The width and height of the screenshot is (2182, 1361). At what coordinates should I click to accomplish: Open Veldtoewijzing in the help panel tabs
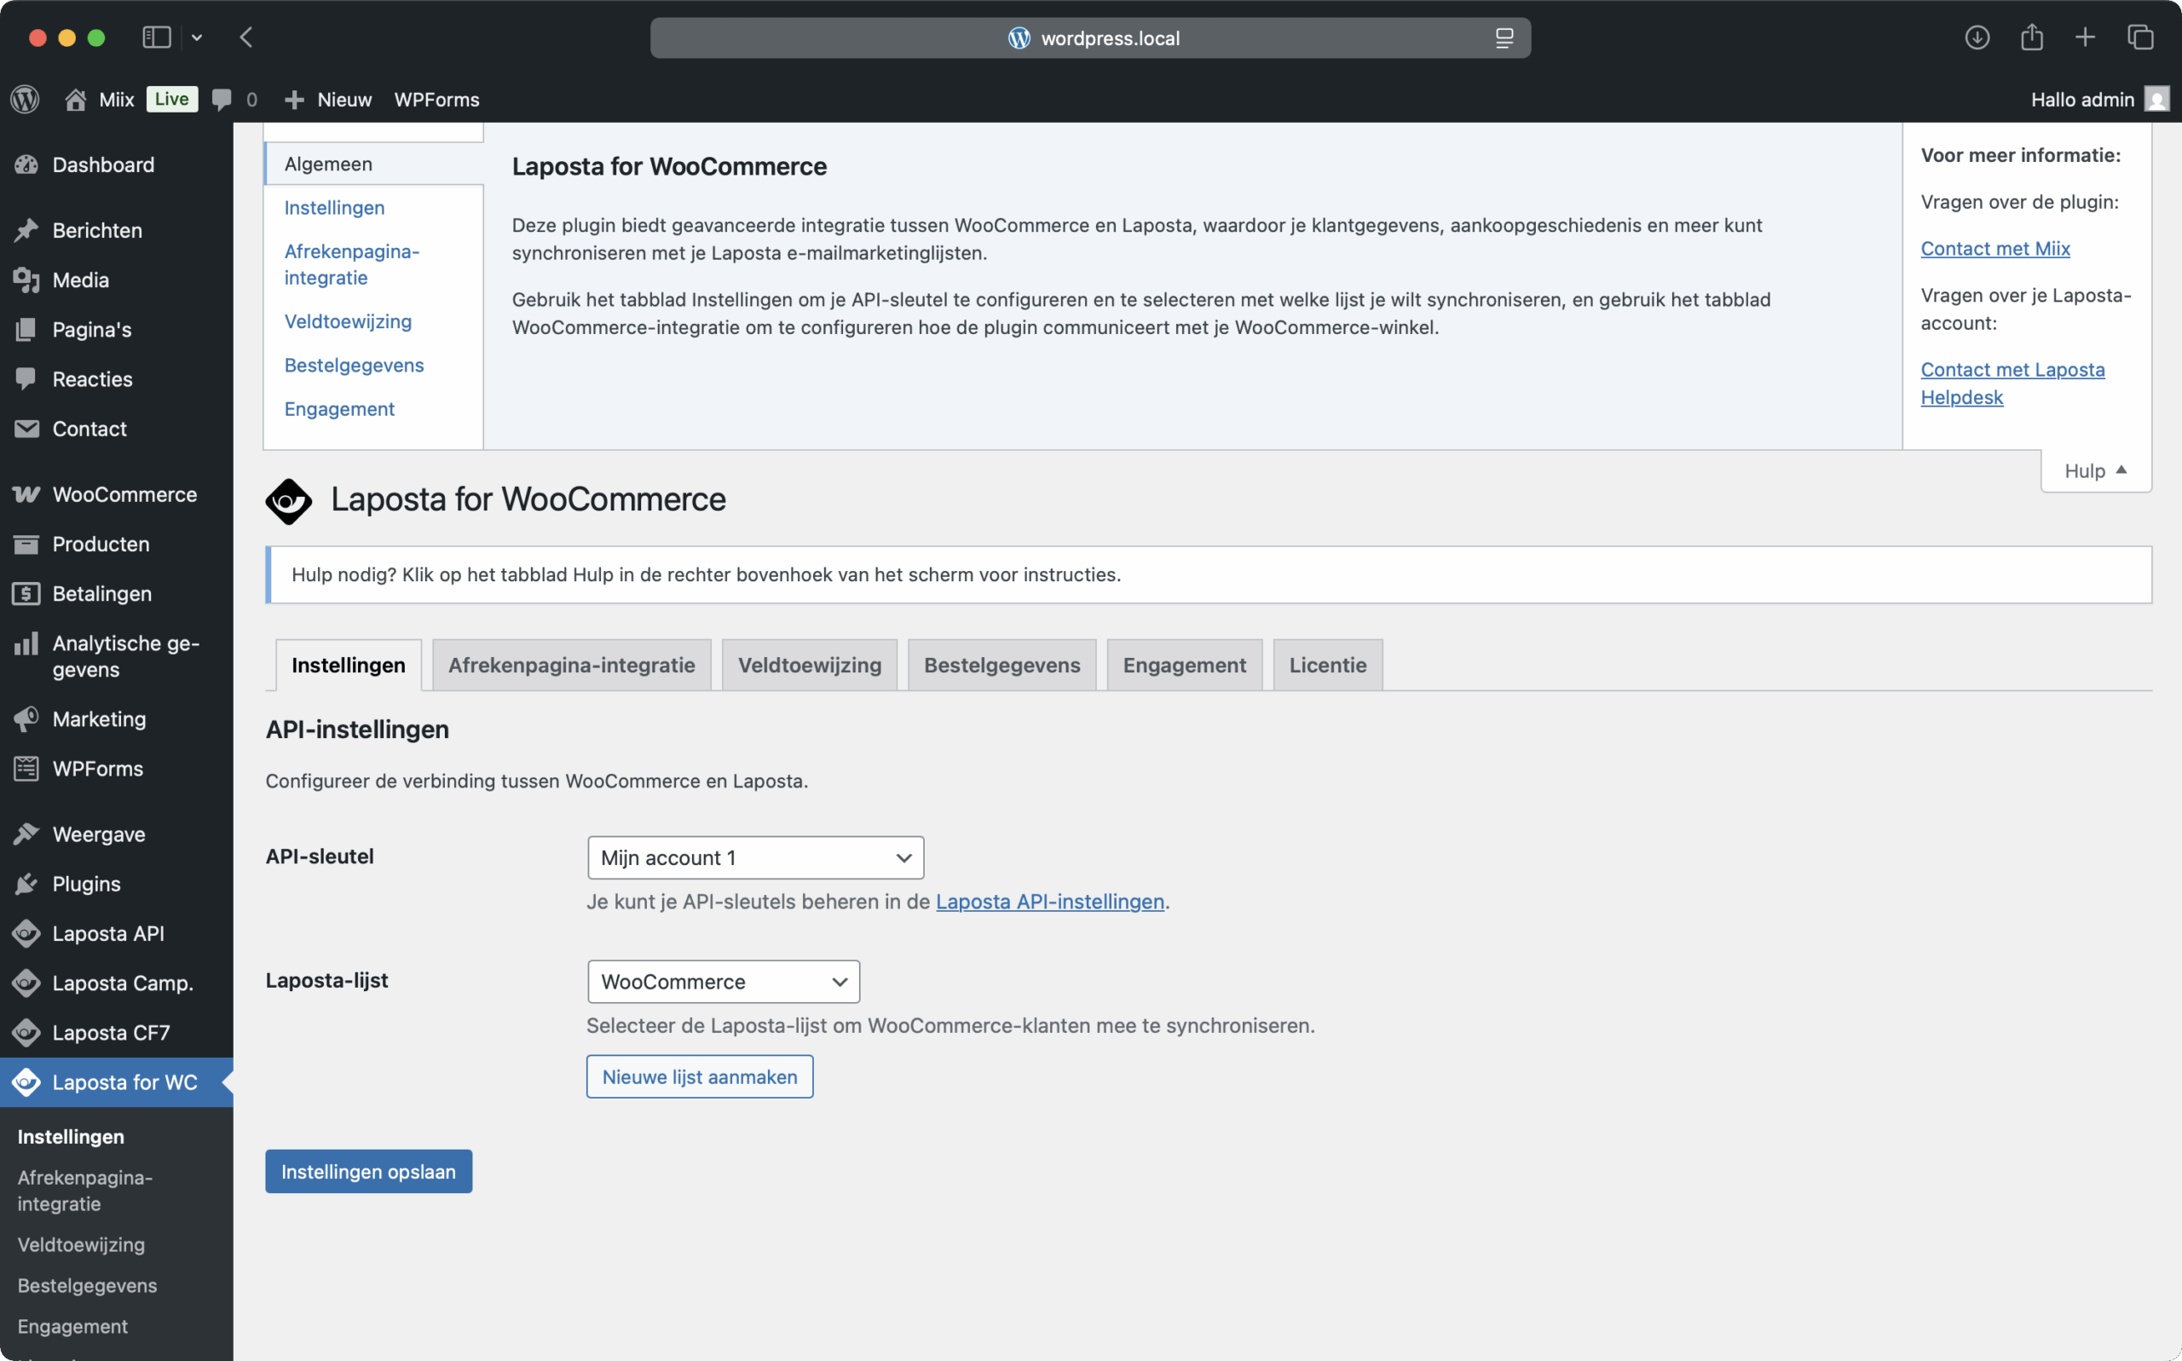coord(348,321)
